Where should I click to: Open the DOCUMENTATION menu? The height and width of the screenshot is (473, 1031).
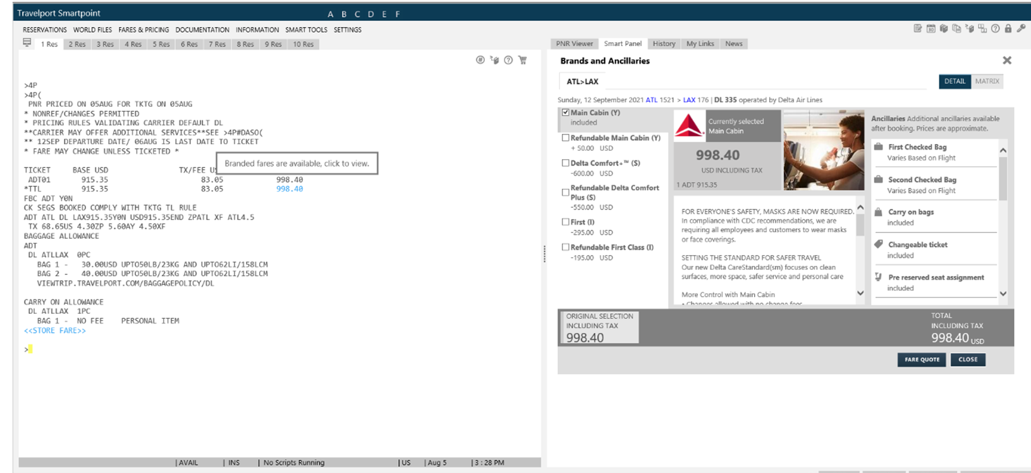pos(202,30)
